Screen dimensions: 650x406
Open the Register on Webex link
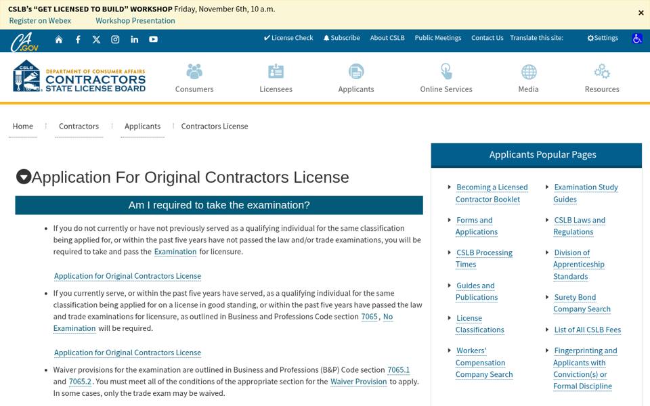40,21
